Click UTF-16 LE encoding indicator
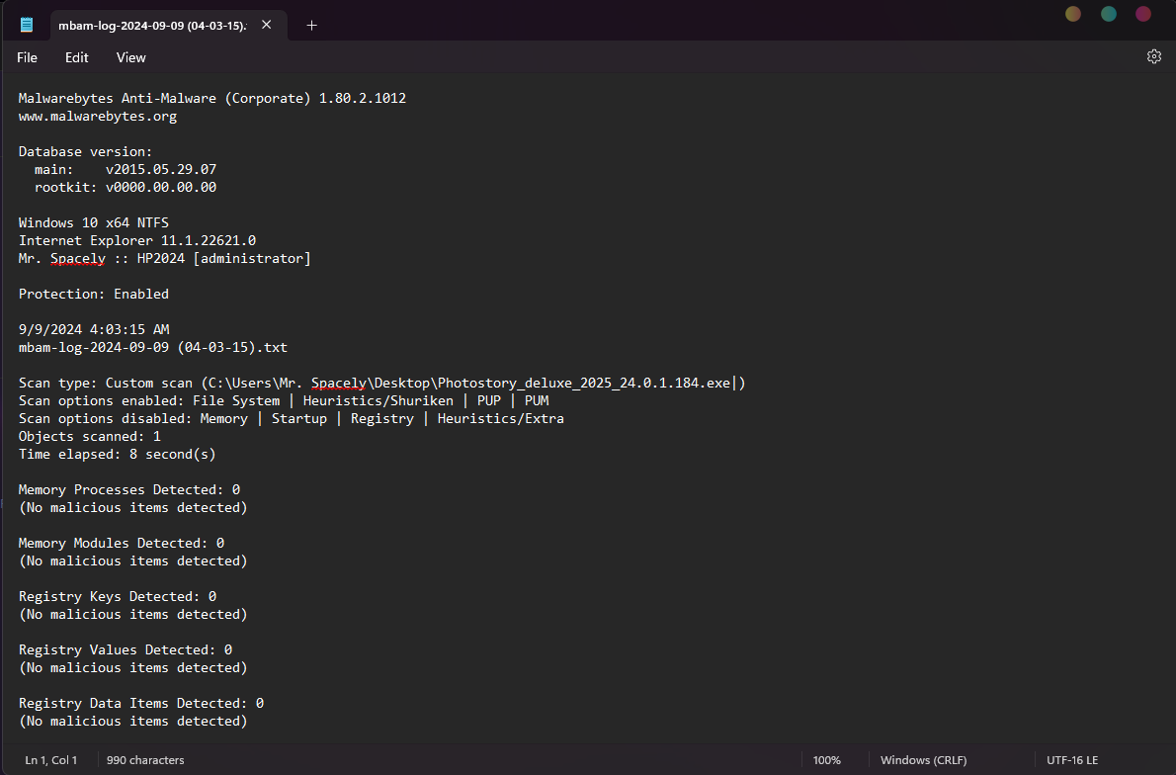 coord(1072,760)
